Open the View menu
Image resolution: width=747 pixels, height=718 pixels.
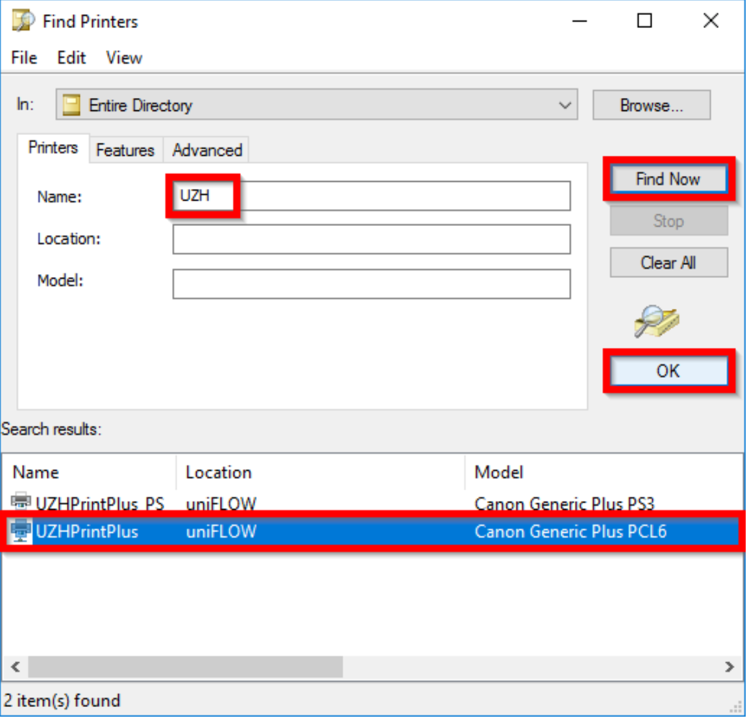(124, 58)
